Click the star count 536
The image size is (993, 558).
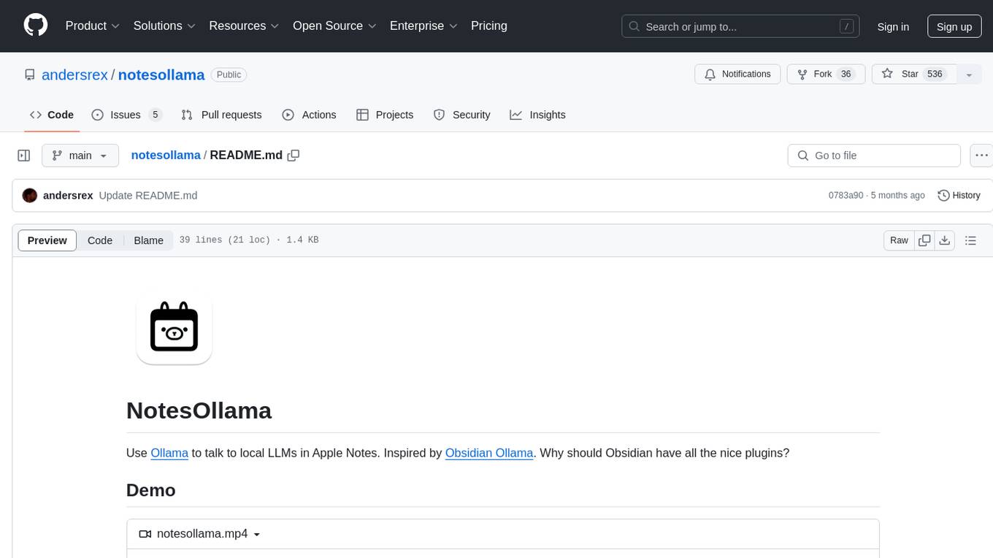pos(935,74)
